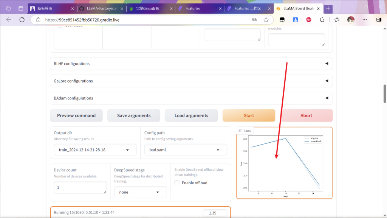
Task: Open a new tab with the plus button
Action: click(x=328, y=9)
